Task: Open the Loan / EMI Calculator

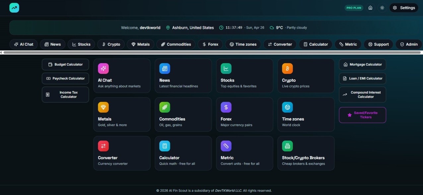Action: [362, 78]
